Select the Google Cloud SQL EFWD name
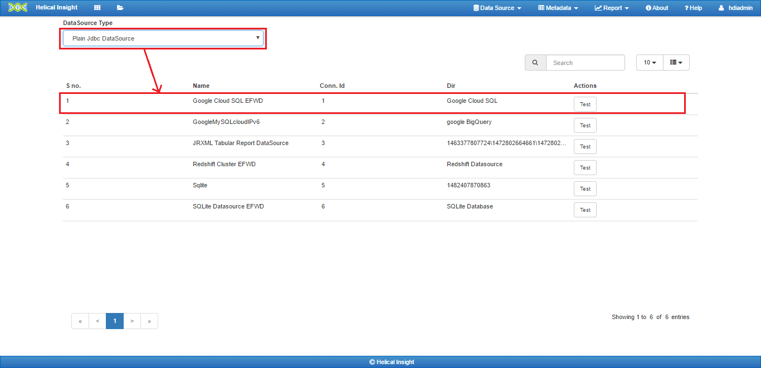Image resolution: width=761 pixels, height=368 pixels. [228, 101]
